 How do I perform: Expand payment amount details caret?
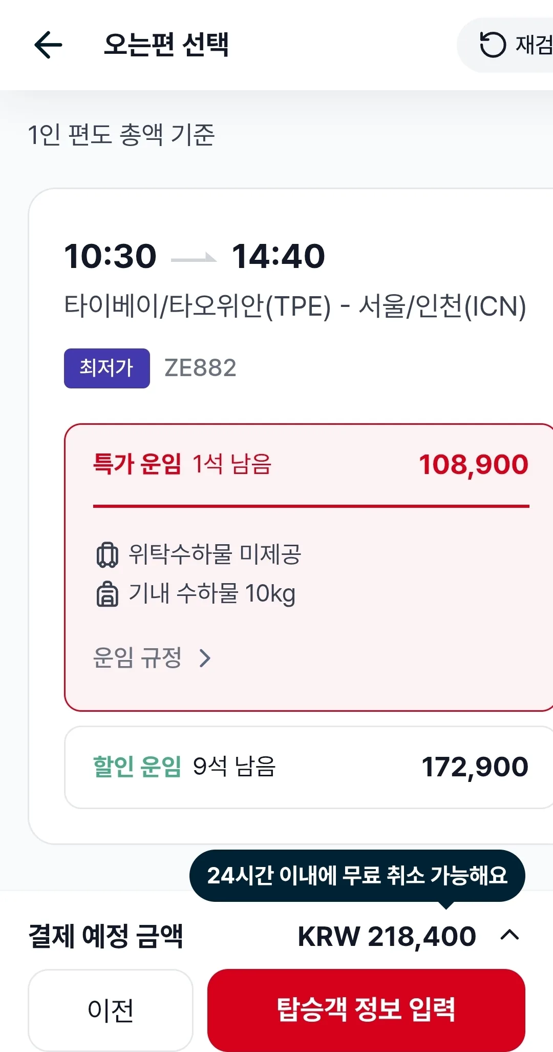[x=509, y=936]
